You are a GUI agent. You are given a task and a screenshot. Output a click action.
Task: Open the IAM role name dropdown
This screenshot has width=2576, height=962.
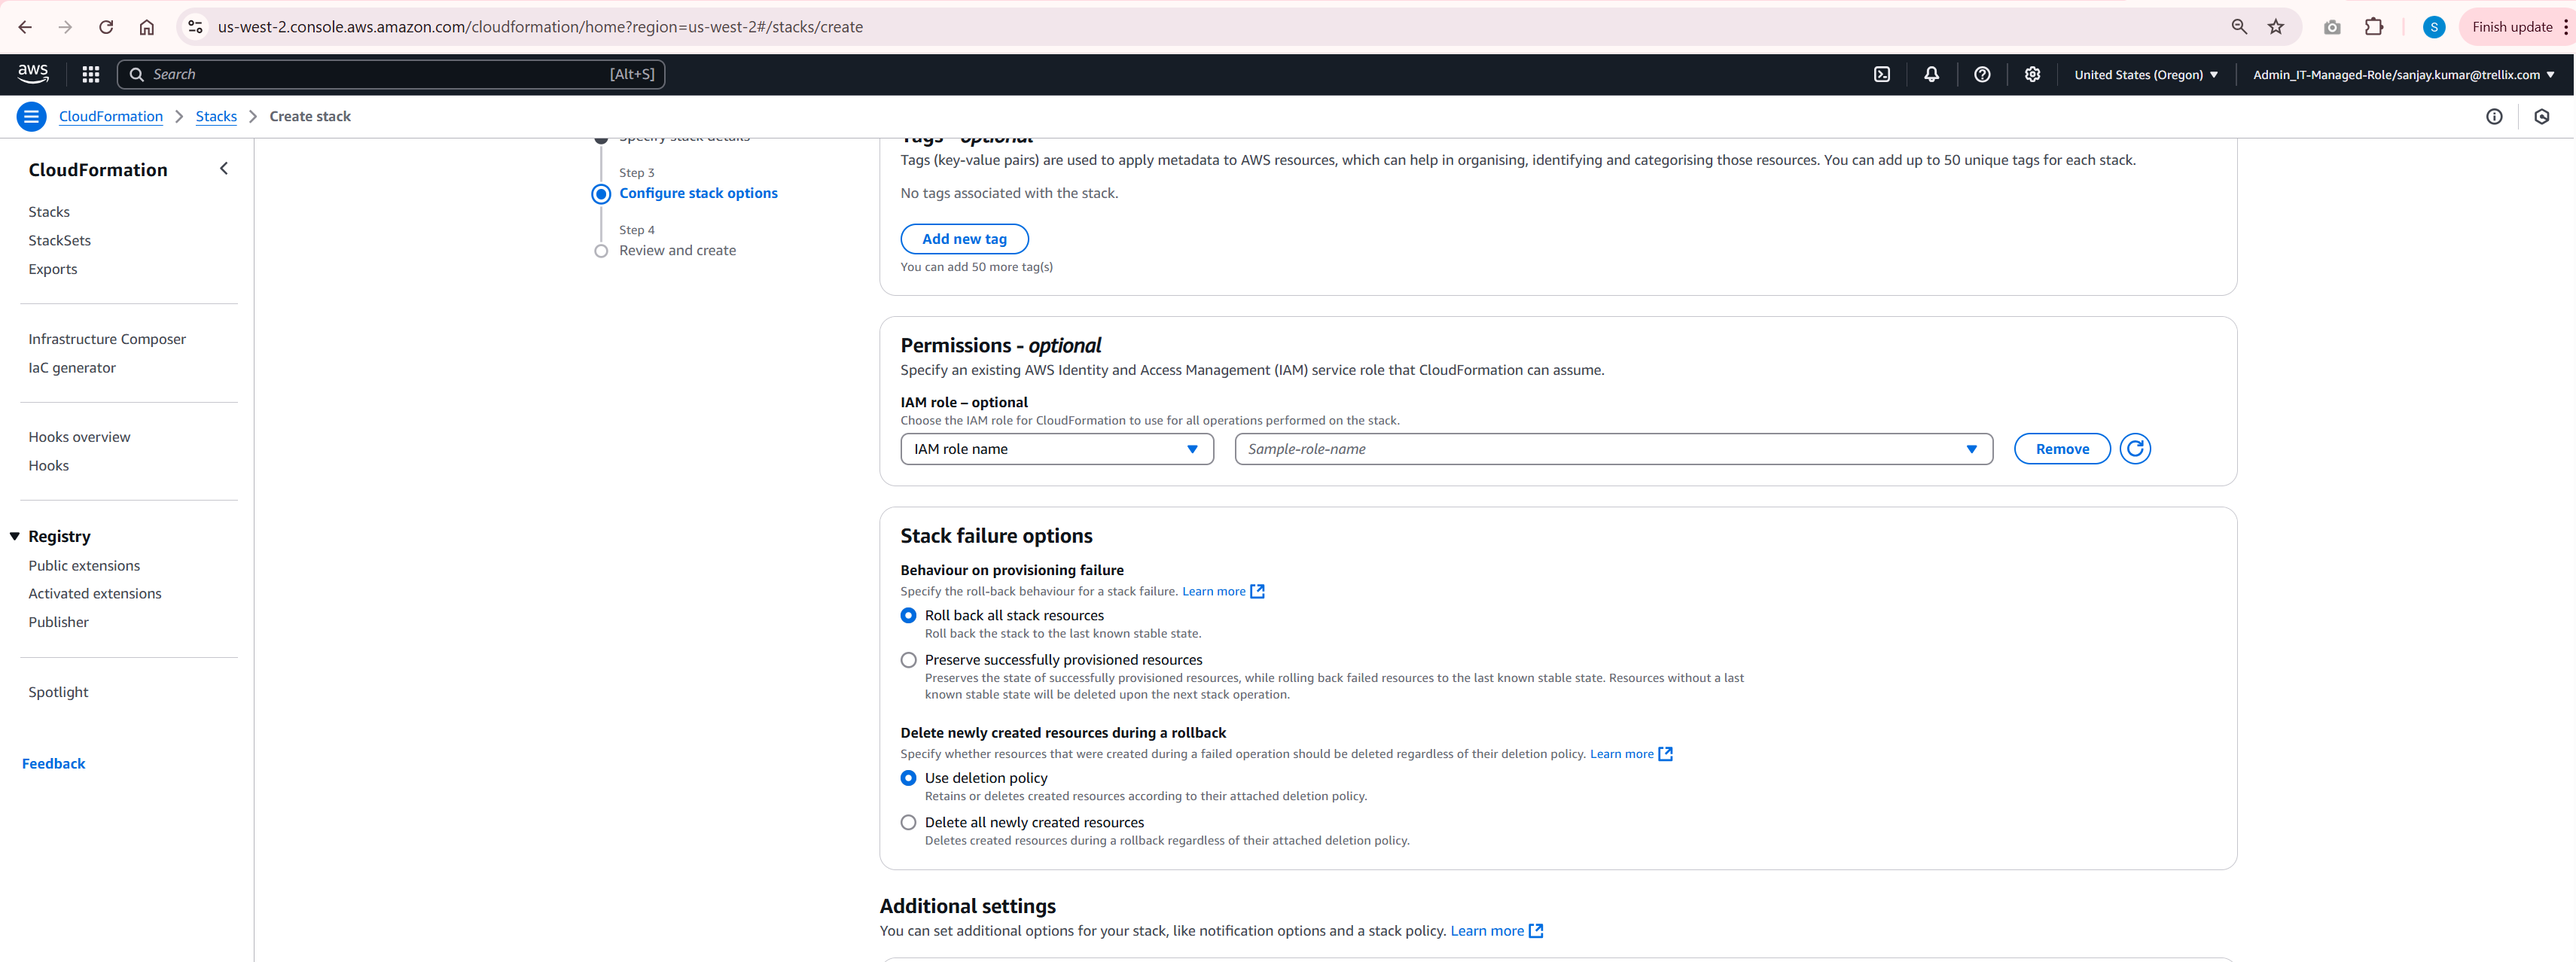1056,448
